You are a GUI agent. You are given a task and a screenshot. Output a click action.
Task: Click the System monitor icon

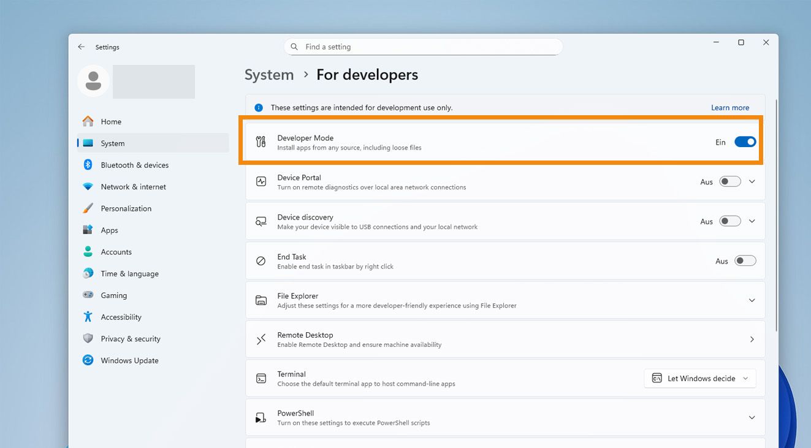(88, 143)
